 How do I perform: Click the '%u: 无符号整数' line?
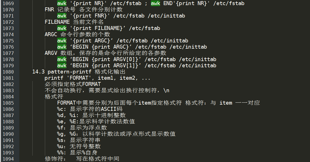tap(79, 146)
